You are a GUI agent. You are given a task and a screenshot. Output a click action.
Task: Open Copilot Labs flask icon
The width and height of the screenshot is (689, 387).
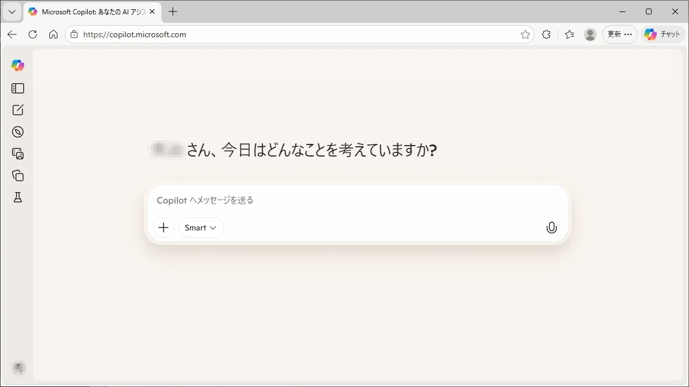tap(18, 197)
